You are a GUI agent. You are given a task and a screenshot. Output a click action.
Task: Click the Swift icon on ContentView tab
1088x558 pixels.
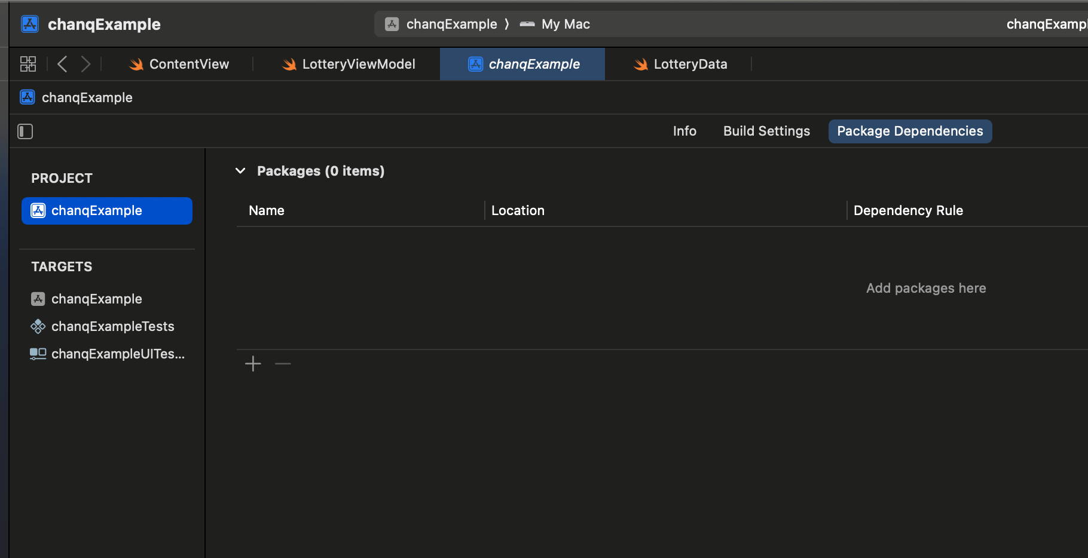136,64
